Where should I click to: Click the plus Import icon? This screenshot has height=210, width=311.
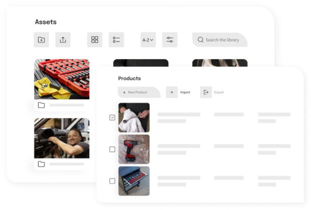click(172, 92)
